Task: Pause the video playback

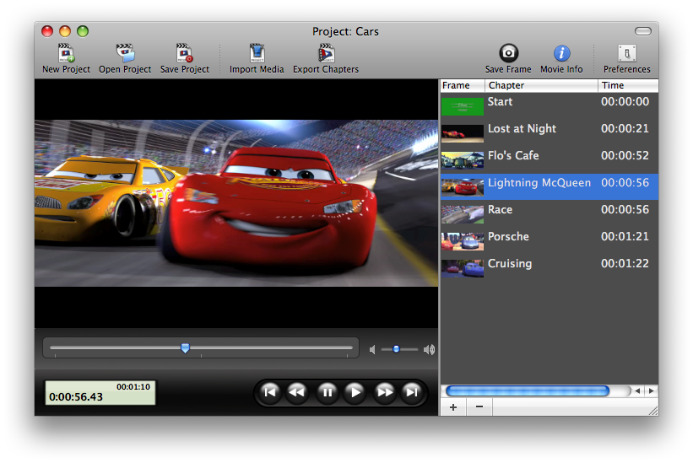Action: (x=328, y=392)
